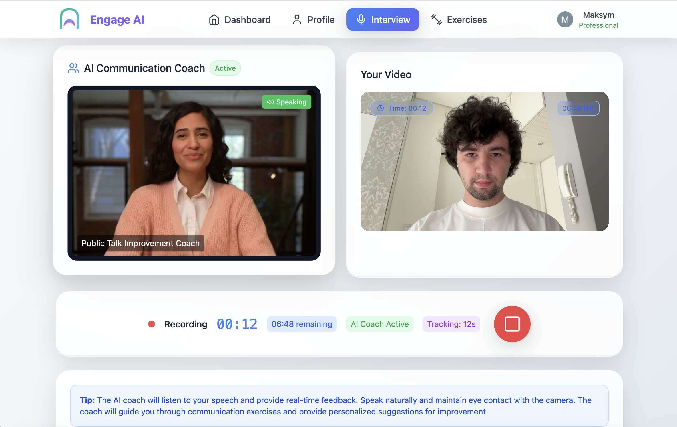Click the Active status badge
Screen dimensions: 677x427
(x=225, y=68)
